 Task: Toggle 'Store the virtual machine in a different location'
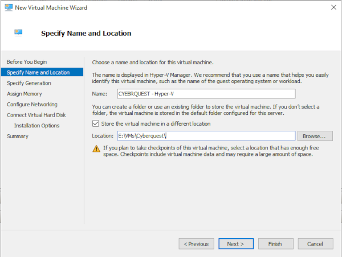tap(96, 124)
